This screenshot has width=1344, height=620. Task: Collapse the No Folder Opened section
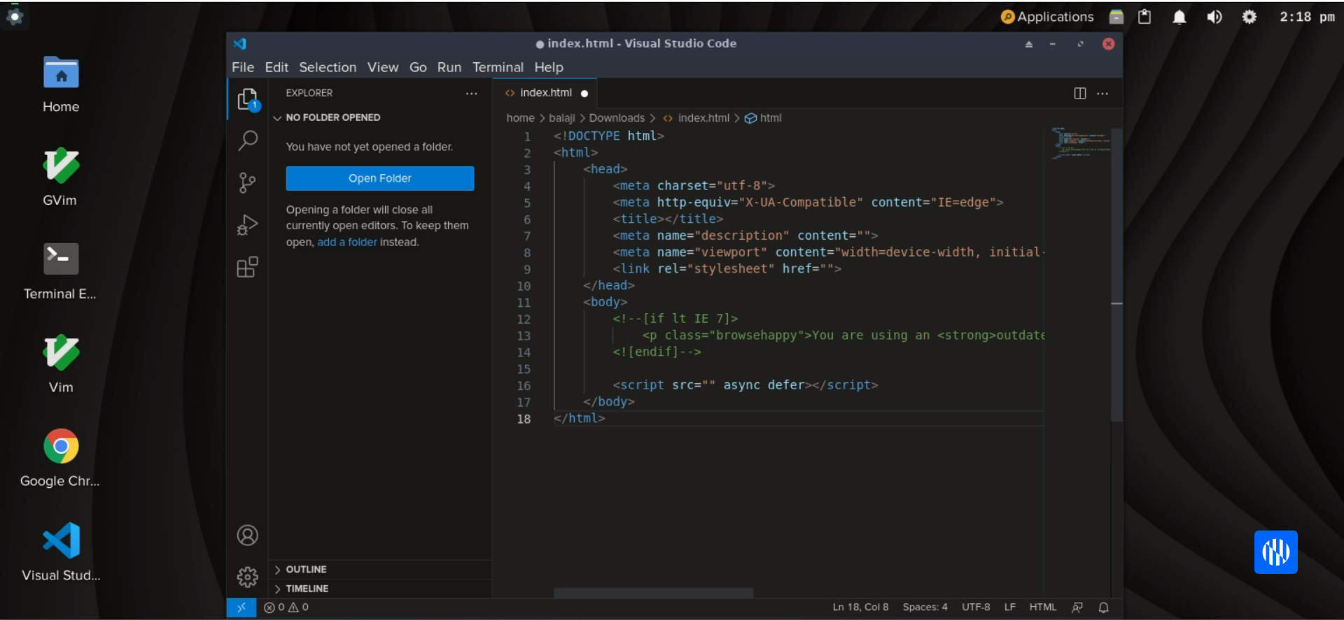333,117
